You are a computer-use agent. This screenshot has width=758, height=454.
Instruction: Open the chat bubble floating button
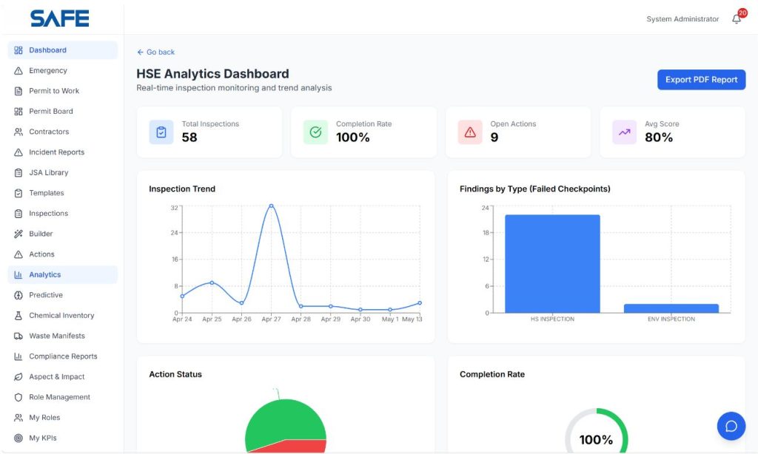coord(731,426)
